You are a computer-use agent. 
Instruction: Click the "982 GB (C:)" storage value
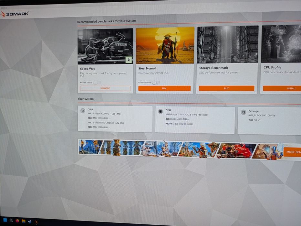(255, 120)
